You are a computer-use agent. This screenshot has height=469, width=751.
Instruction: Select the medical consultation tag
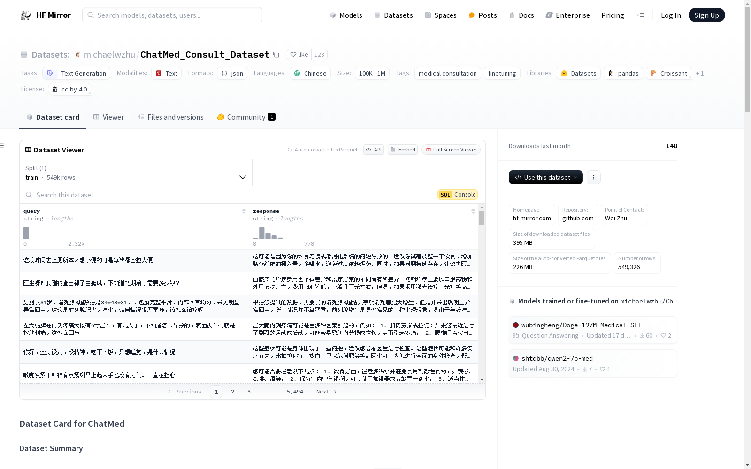coord(448,73)
